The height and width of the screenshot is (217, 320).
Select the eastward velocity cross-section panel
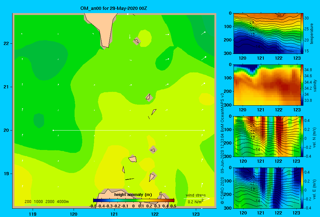[x=267, y=188]
